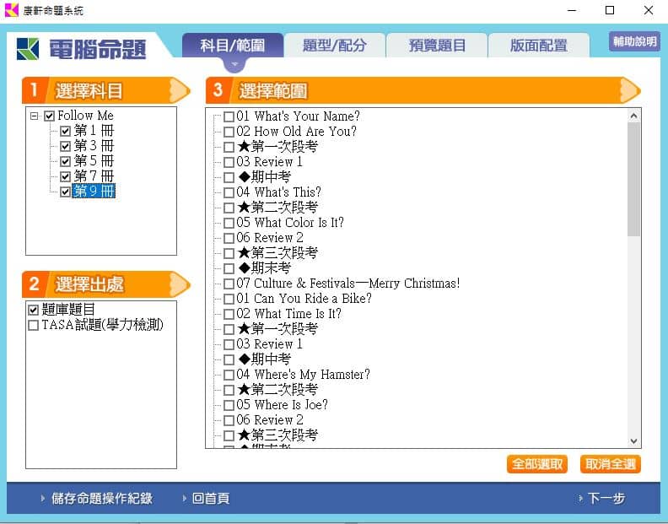Click the scroll up arrow of range list
The height and width of the screenshot is (524, 668).
coord(633,116)
